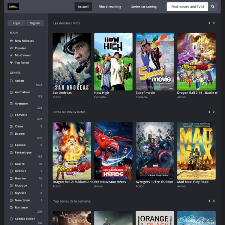The height and width of the screenshot is (225, 225).
Task: Select the Science-Fiction genre label
Action: (25, 219)
